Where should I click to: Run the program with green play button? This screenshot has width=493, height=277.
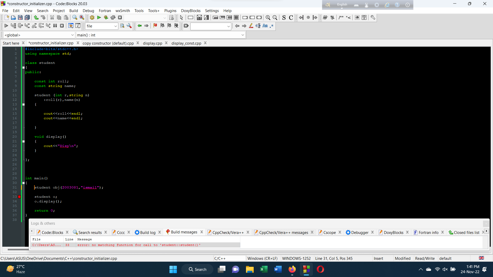coord(99,17)
